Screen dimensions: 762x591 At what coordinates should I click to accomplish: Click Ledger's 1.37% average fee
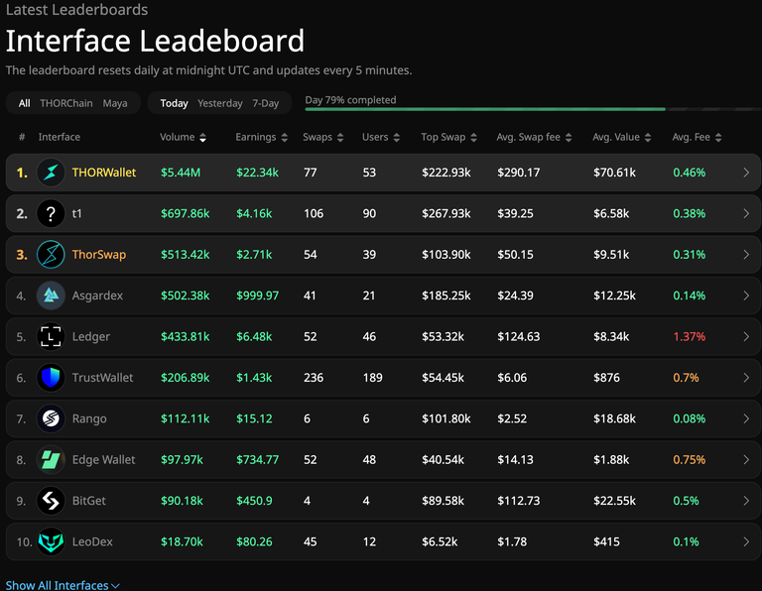coord(690,336)
